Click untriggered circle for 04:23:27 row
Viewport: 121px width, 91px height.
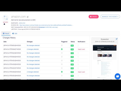click(x=62, y=68)
